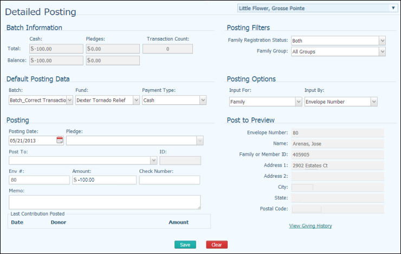Click the red Clear button
Viewport: 401px width, 254px height.
pos(217,245)
